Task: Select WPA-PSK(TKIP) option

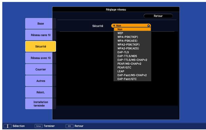Action: click(x=132, y=37)
